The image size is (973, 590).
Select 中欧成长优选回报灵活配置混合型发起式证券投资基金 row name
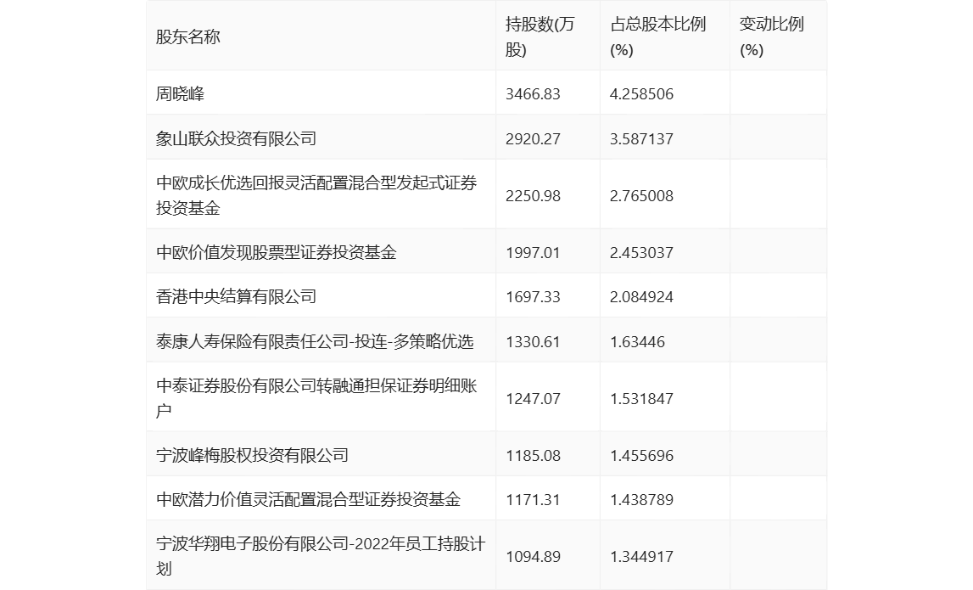click(316, 195)
